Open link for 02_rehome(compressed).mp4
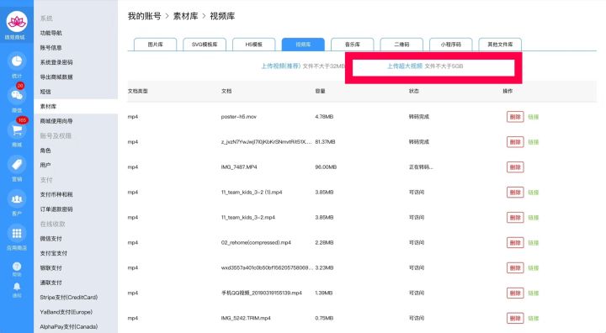The image size is (606, 333). point(534,243)
